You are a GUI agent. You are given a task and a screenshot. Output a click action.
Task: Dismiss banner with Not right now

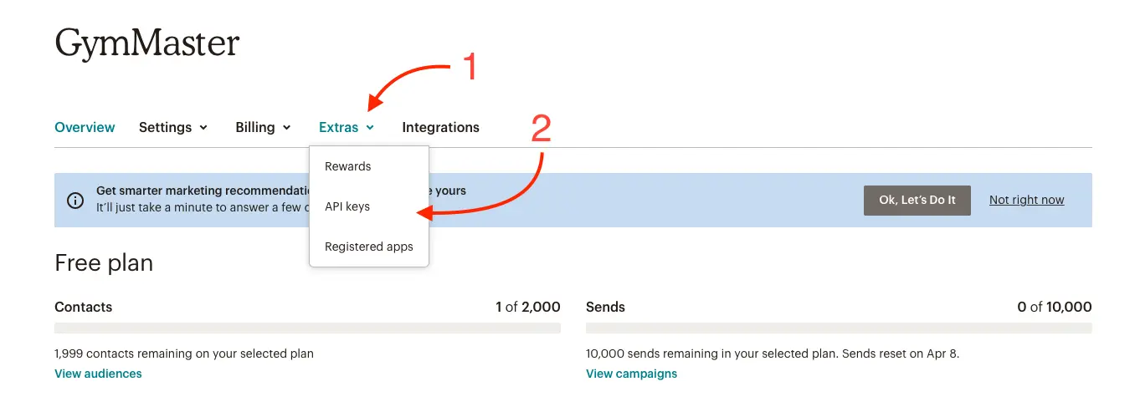(1026, 201)
